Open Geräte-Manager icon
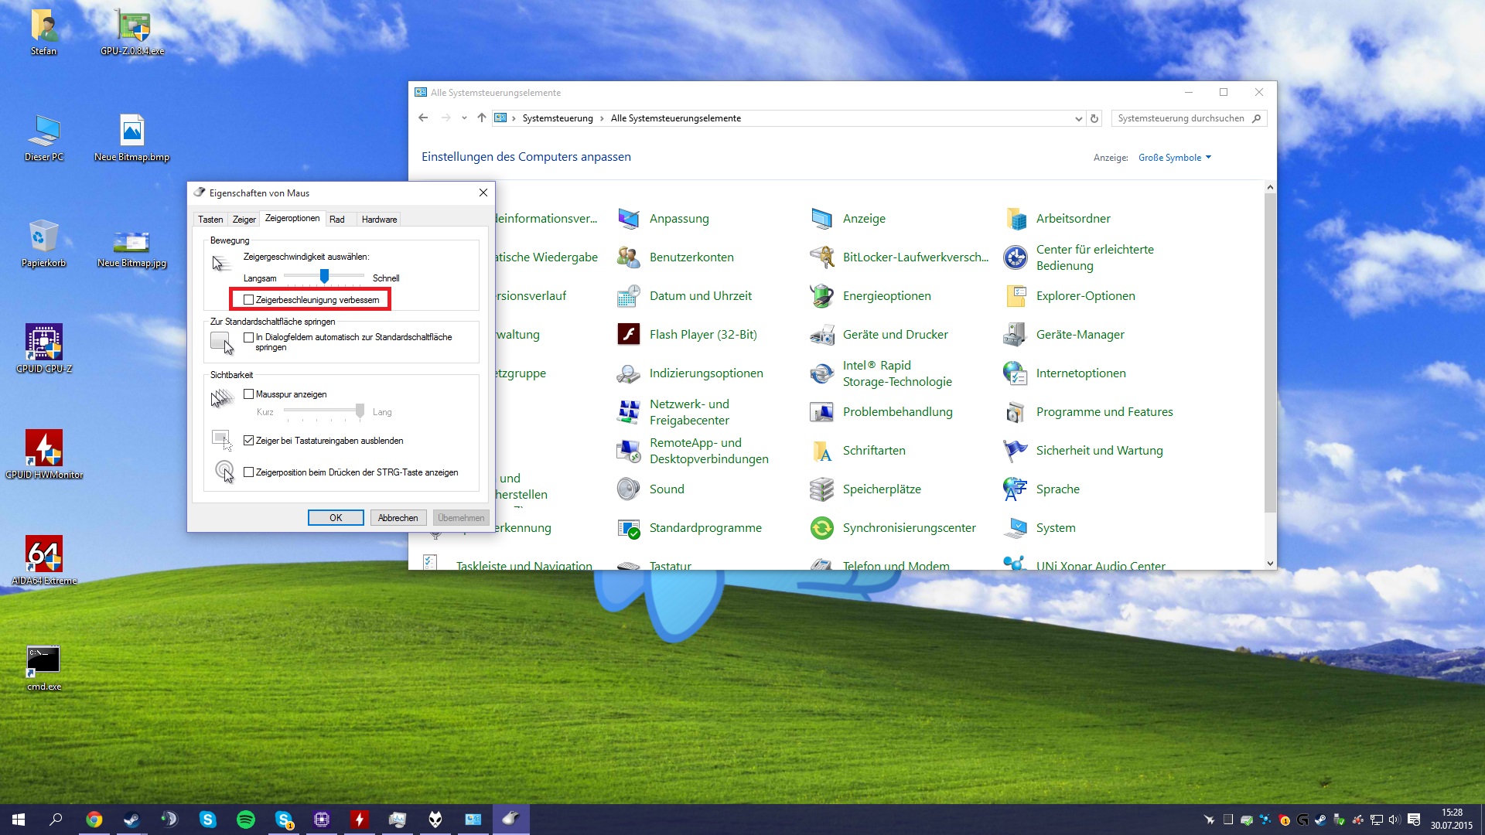Viewport: 1485px width, 835px height. (1015, 335)
